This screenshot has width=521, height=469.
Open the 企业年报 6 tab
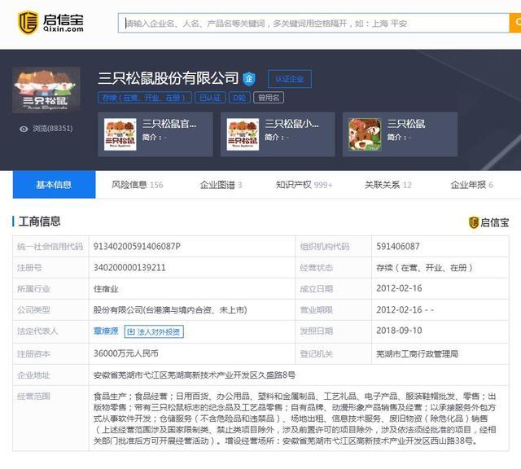pyautogui.click(x=472, y=185)
